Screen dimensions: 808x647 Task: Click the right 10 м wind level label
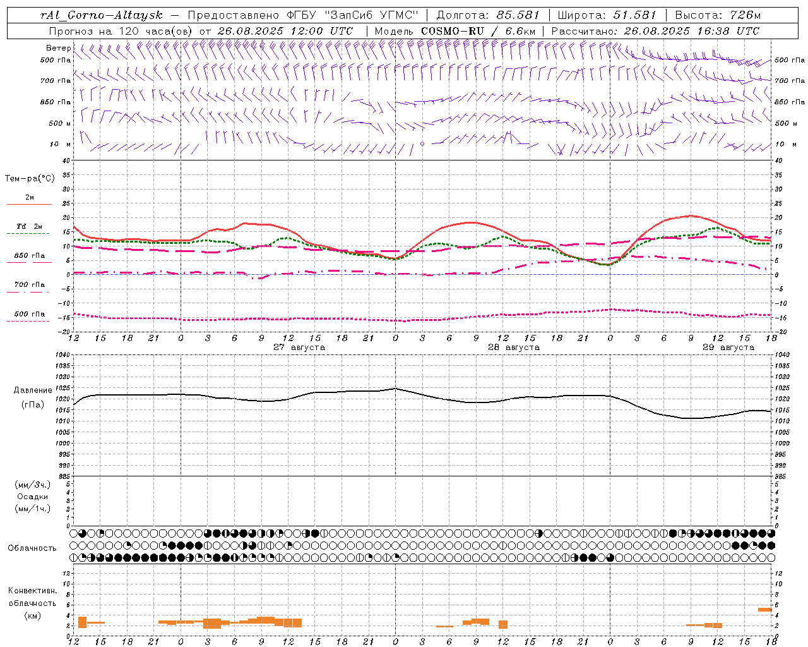click(787, 144)
